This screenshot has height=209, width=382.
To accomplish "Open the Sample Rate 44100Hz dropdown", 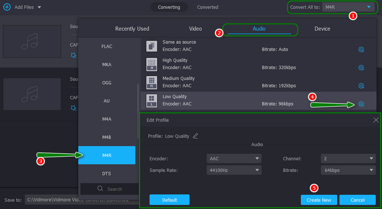I will click(234, 170).
